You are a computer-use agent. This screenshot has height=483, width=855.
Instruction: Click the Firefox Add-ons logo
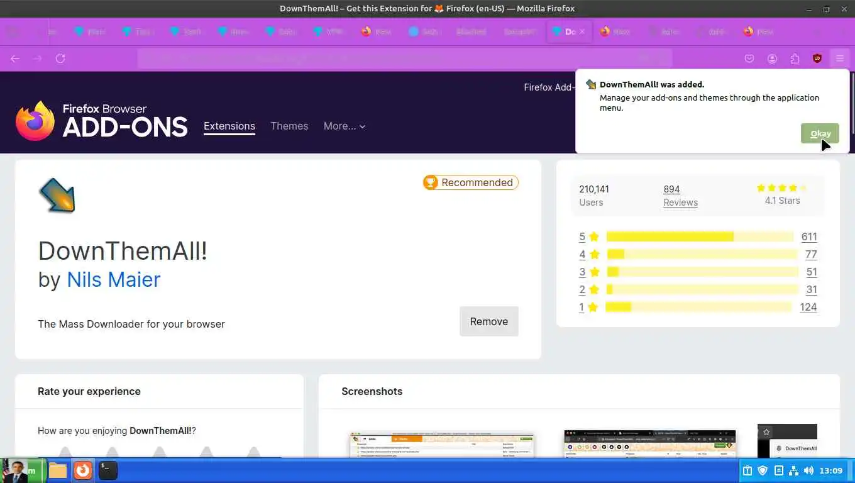(x=102, y=121)
